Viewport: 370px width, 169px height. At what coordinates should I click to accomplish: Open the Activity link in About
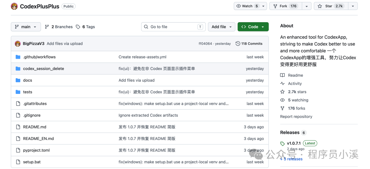tap(291, 83)
